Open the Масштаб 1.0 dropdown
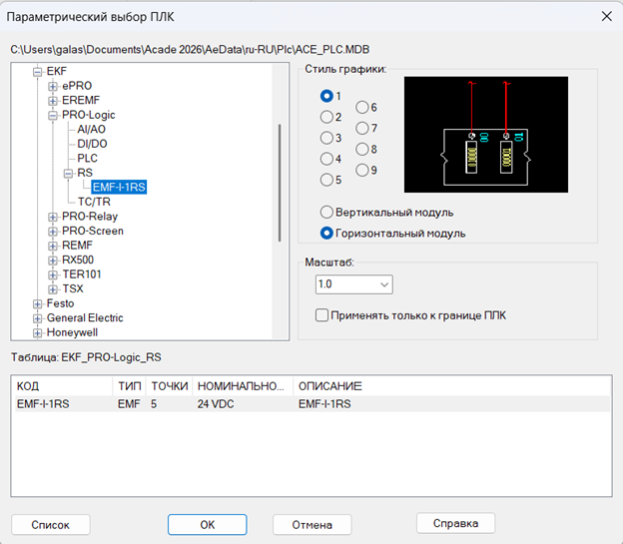623x544 pixels. click(354, 284)
